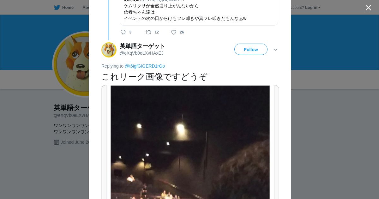
Task: Click the calendar icon beside Joined June
Action: point(57,142)
